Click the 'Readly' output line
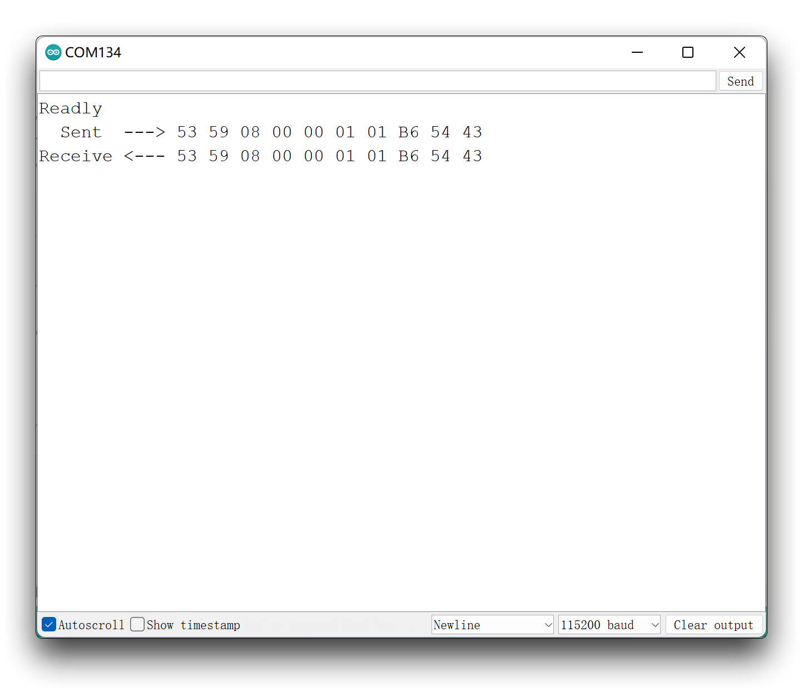Image resolution: width=803 pixels, height=692 pixels. click(x=71, y=109)
